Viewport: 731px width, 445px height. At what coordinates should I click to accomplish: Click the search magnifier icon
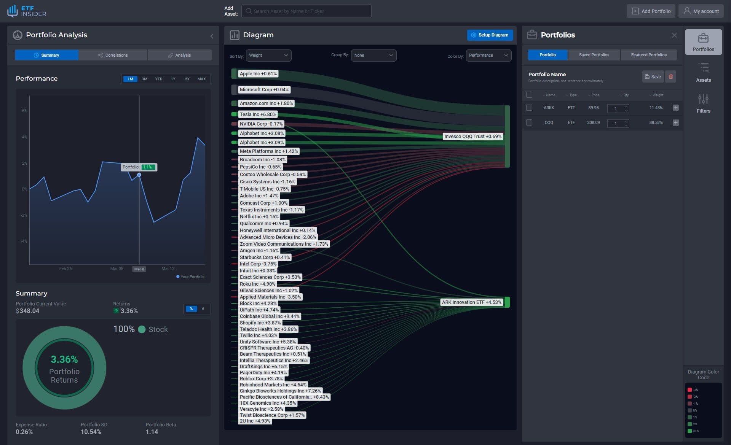click(x=249, y=11)
